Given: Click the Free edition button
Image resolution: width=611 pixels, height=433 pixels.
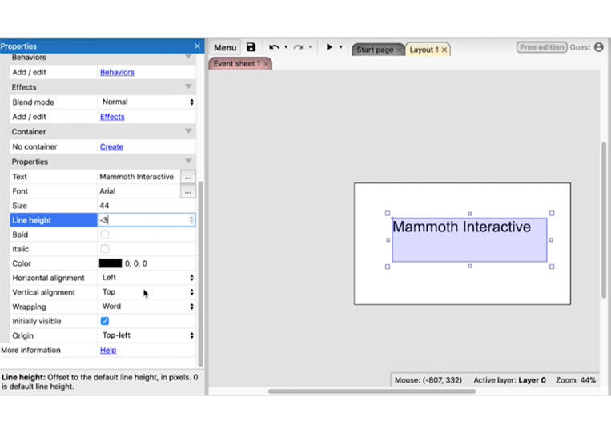Looking at the screenshot, I should point(541,47).
